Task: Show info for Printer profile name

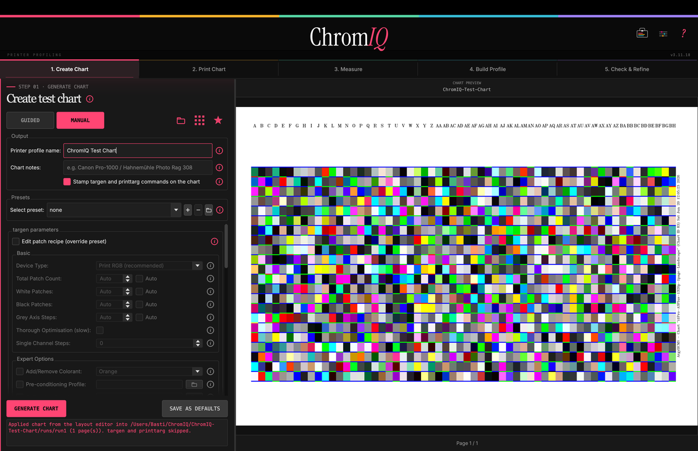Action: pyautogui.click(x=219, y=151)
